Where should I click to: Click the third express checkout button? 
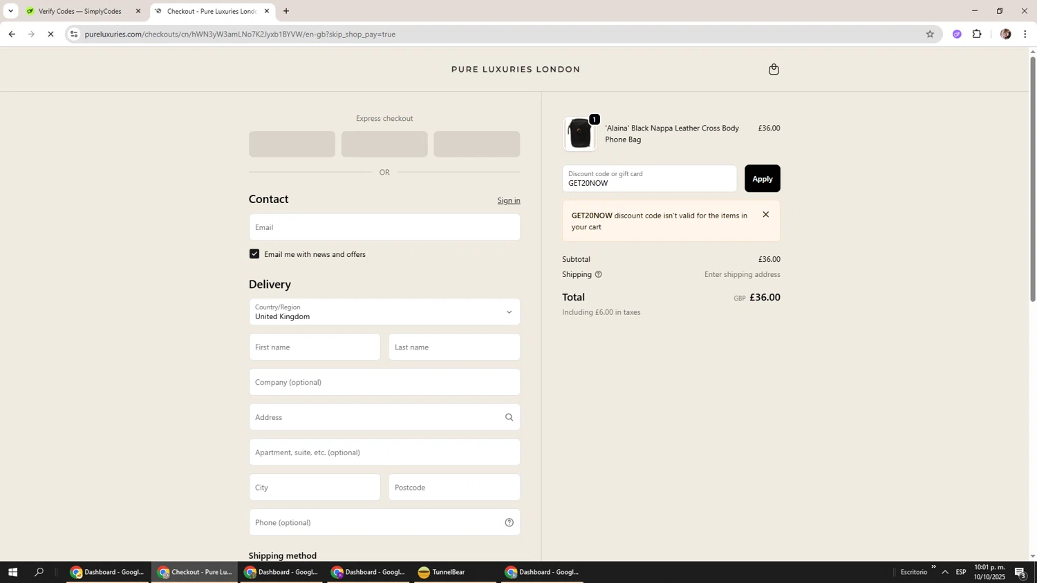tap(477, 144)
